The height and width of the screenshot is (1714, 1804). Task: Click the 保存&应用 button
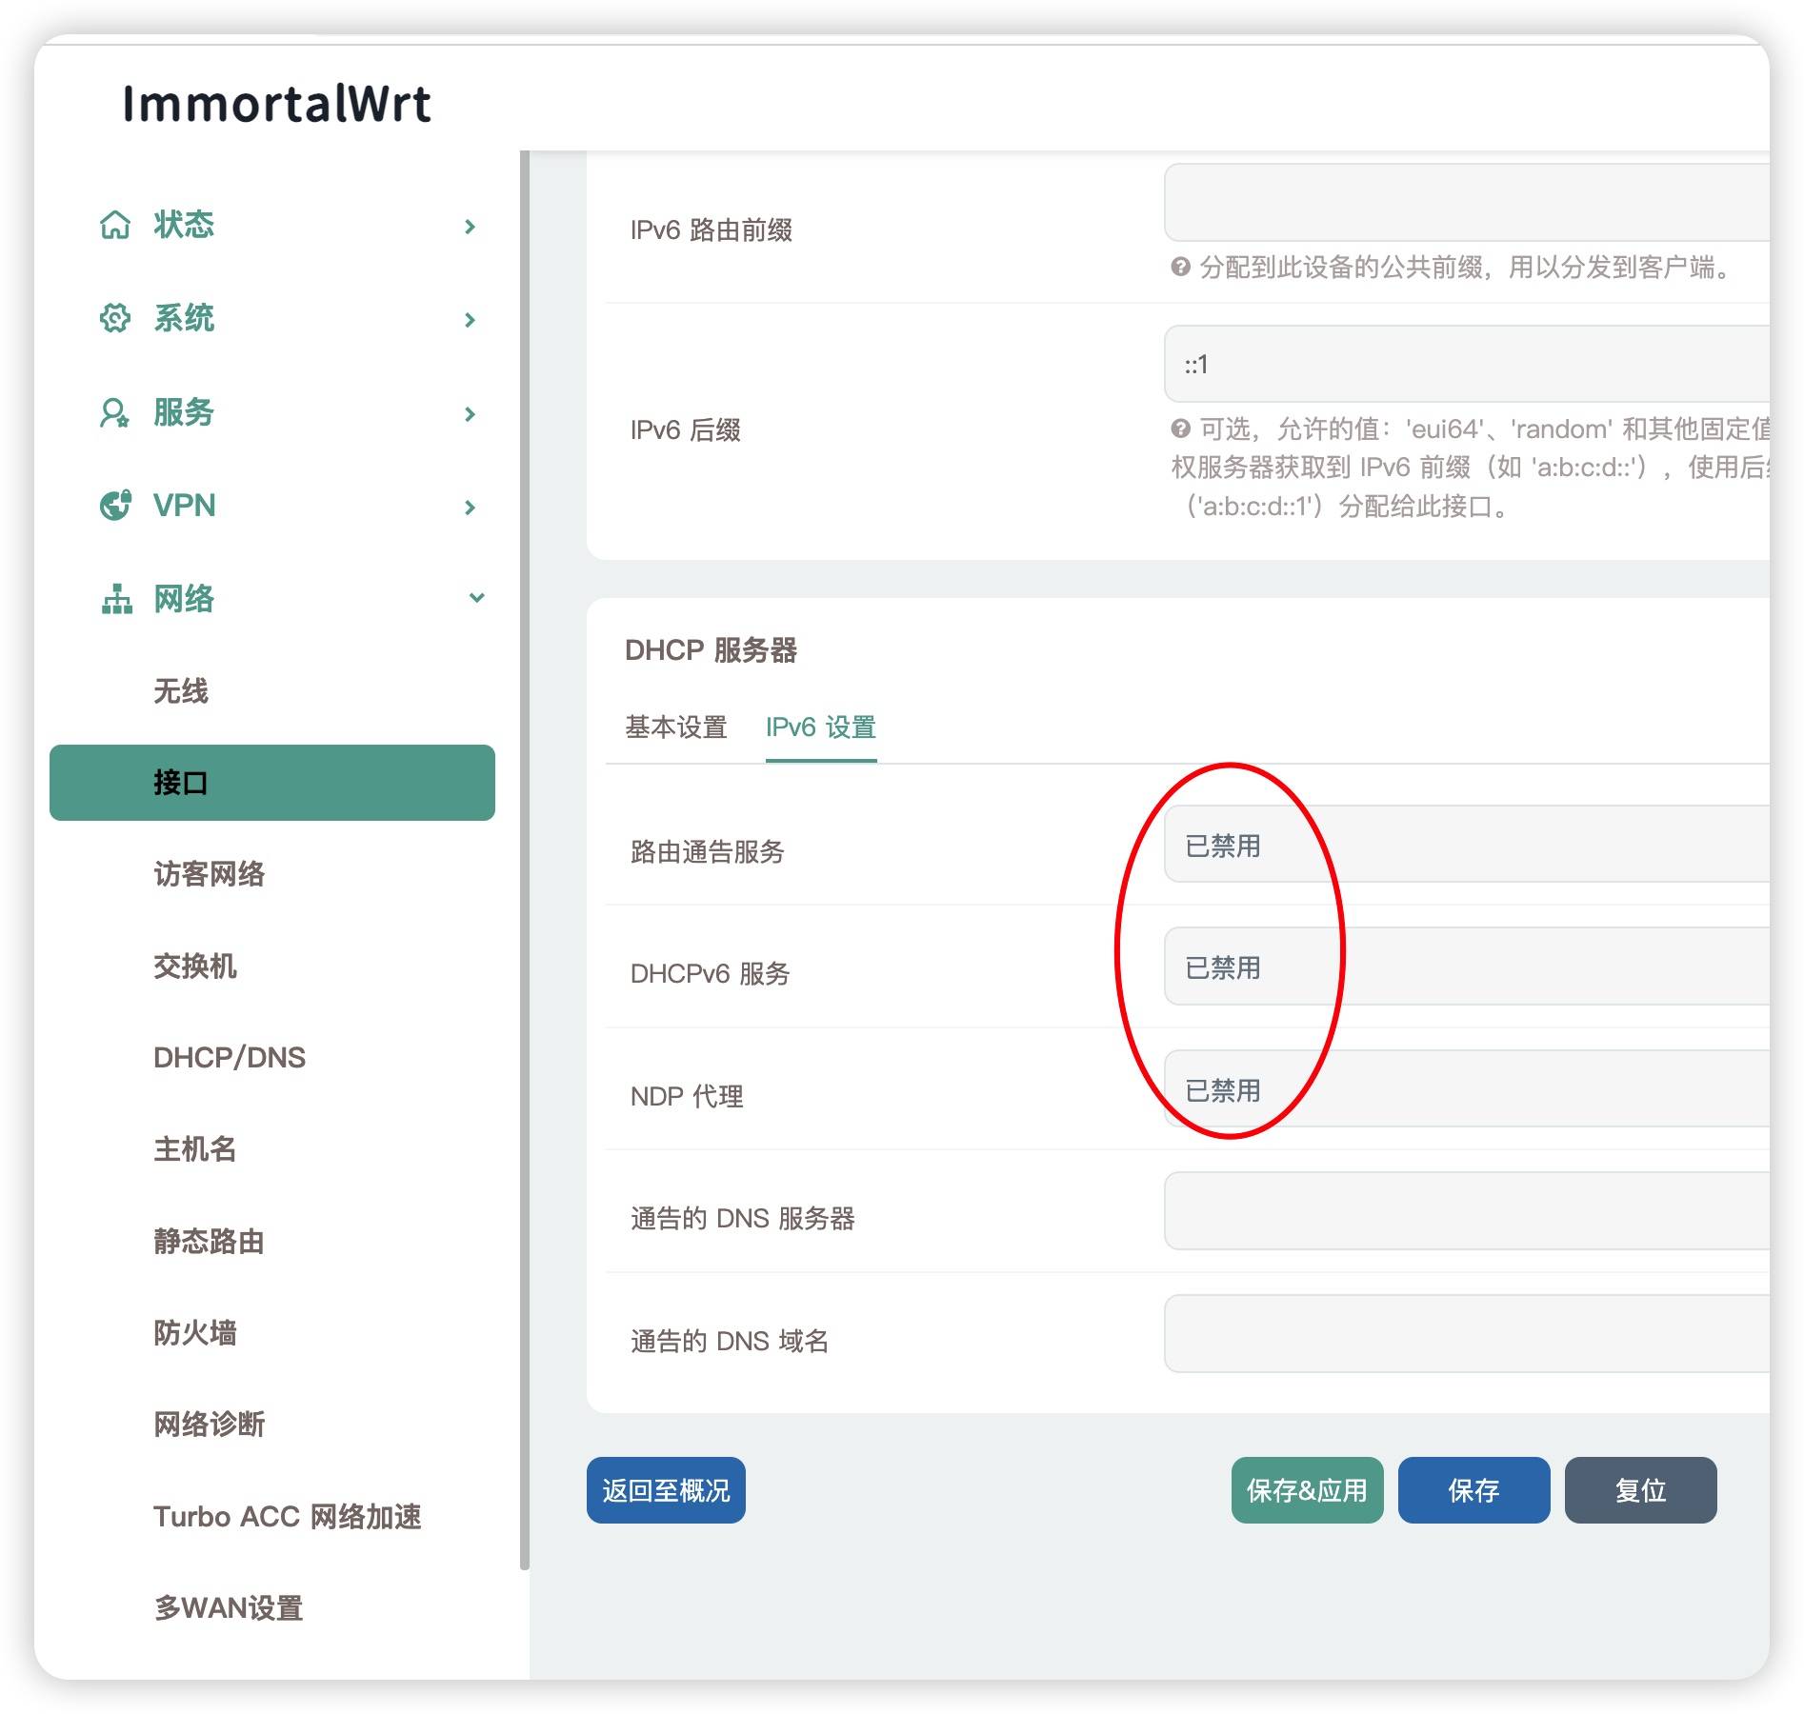coord(1307,1489)
